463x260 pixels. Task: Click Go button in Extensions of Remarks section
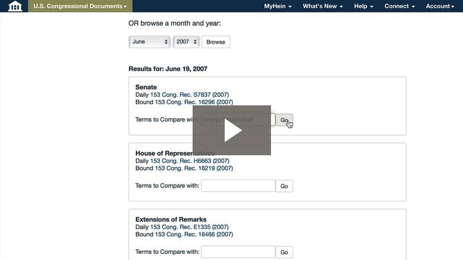coord(284,252)
